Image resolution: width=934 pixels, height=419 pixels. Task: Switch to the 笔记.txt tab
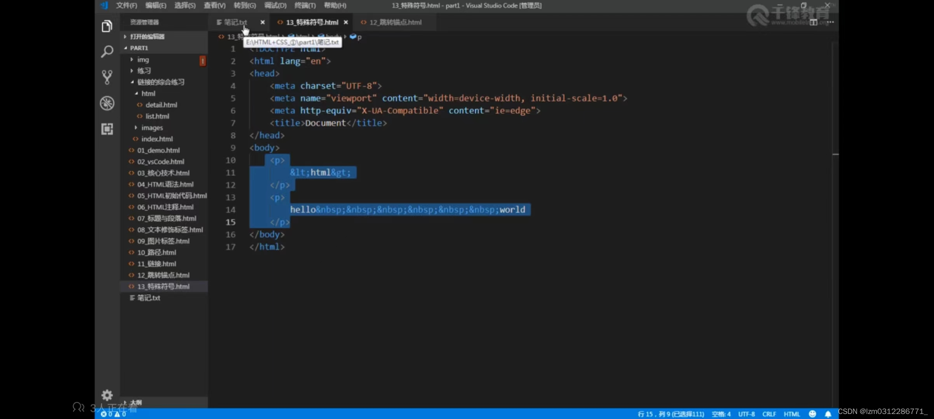(235, 22)
